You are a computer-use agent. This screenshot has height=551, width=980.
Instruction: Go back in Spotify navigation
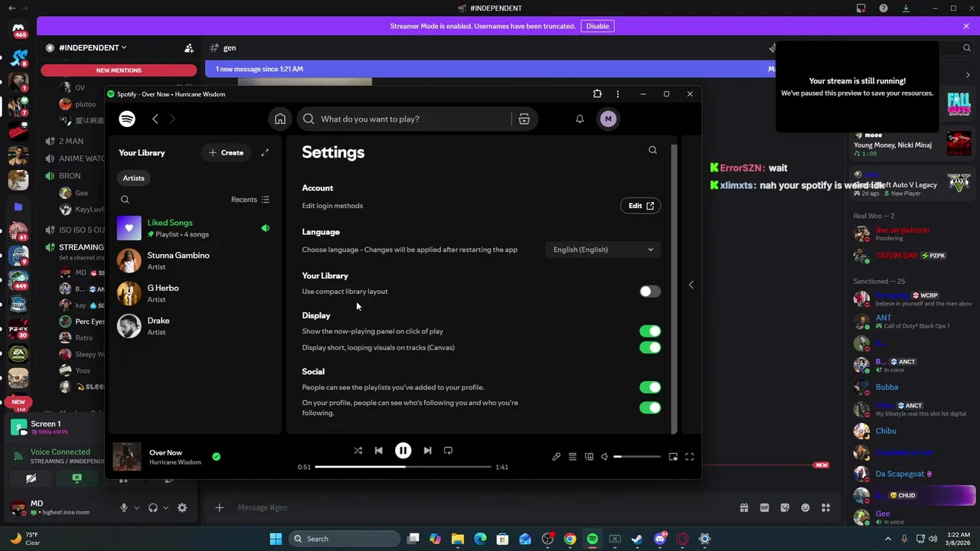point(155,119)
